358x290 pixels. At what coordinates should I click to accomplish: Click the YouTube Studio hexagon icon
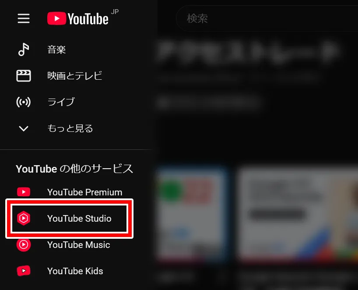pos(24,218)
